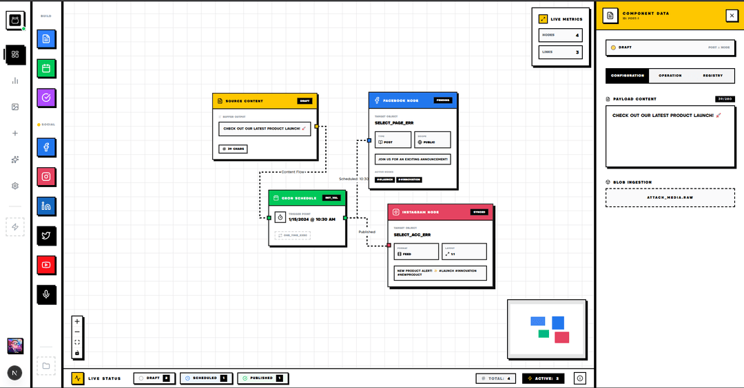Open the info icon in the status bar
This screenshot has height=388, width=744.
(x=580, y=378)
